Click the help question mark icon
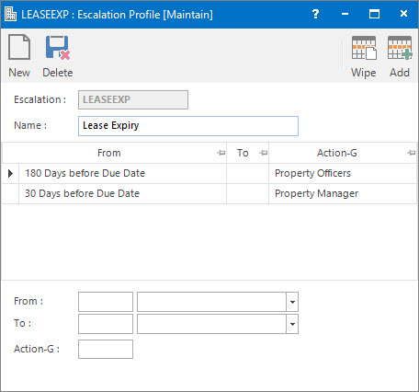The image size is (419, 392). tap(315, 14)
